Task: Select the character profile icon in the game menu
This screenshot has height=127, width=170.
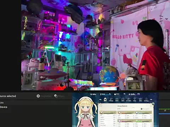Action: (x=105, y=99)
